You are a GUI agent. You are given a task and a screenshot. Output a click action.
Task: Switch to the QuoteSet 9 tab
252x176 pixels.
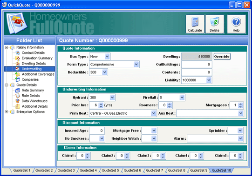pyautogui.click(x=198, y=170)
